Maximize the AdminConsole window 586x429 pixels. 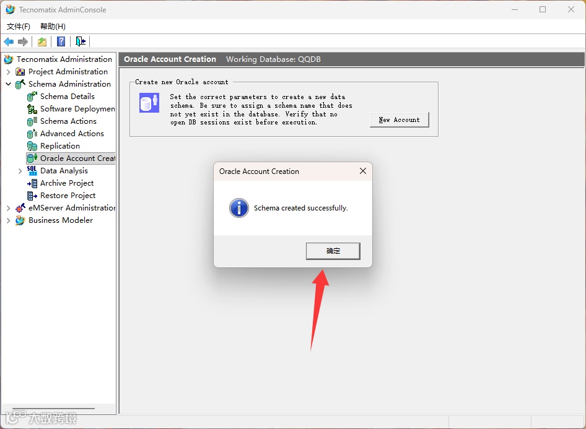543,10
